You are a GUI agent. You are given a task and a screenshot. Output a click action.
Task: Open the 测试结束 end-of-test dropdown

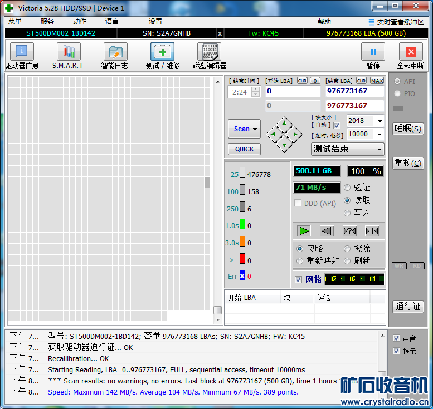380,149
